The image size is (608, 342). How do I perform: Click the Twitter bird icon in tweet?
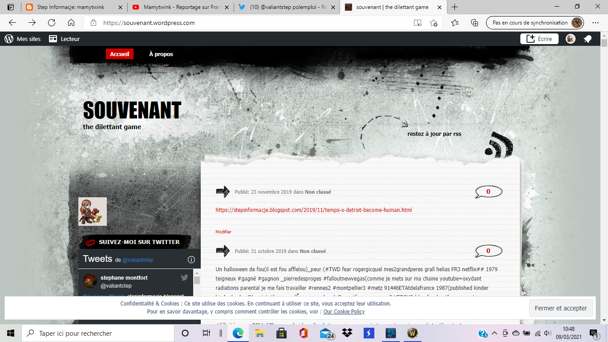tap(185, 277)
